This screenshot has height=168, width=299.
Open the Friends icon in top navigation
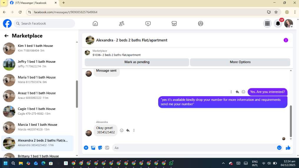[122, 23]
